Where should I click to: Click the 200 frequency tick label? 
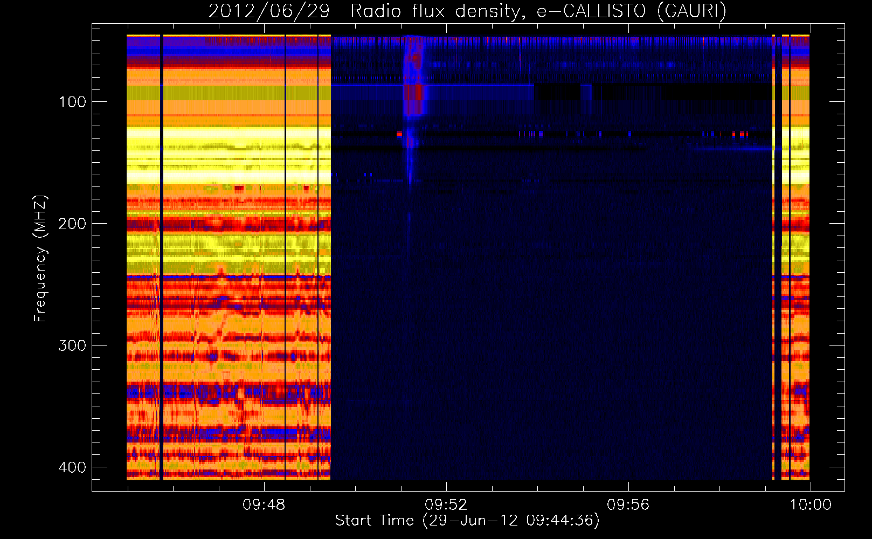coord(72,224)
